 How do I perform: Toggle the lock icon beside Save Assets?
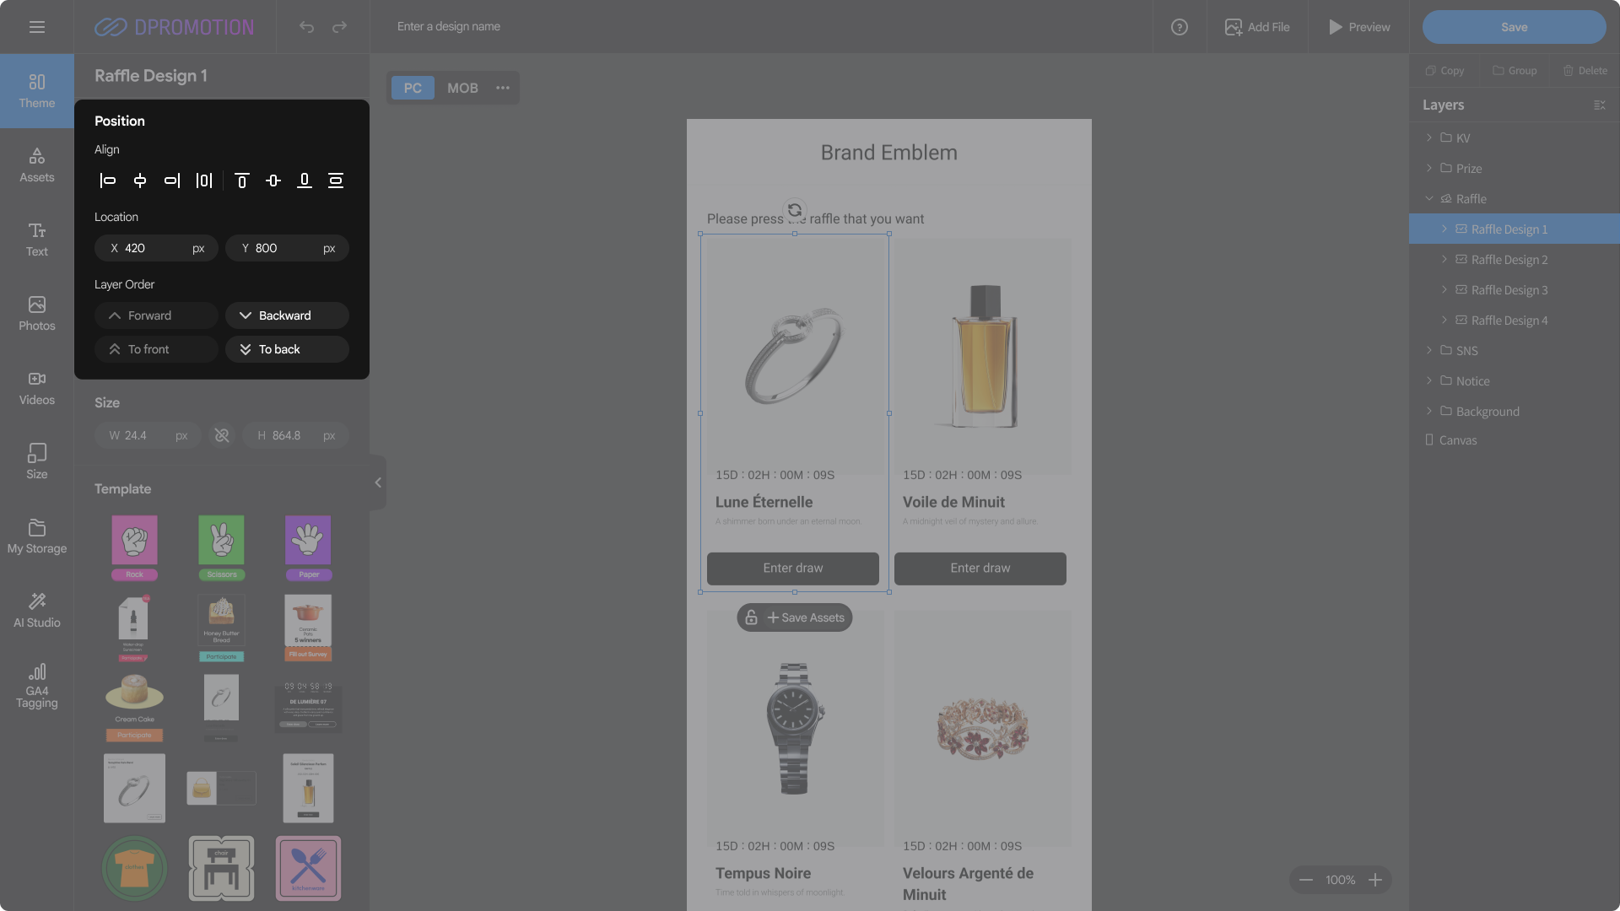tap(751, 617)
